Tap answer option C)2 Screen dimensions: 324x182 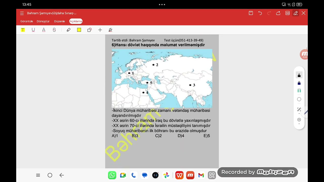tap(158, 136)
